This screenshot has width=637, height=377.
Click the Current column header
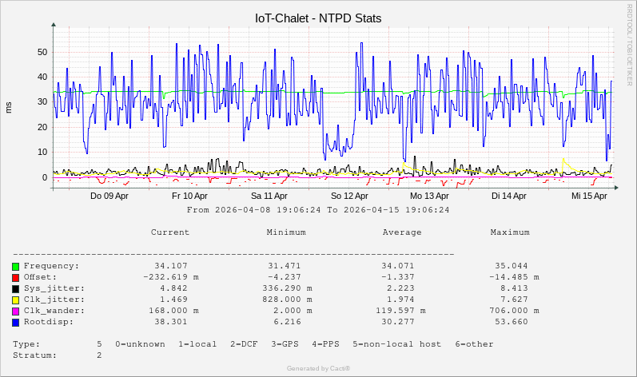pyautogui.click(x=170, y=232)
